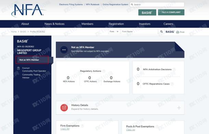Open the Registration menu

click(116, 24)
